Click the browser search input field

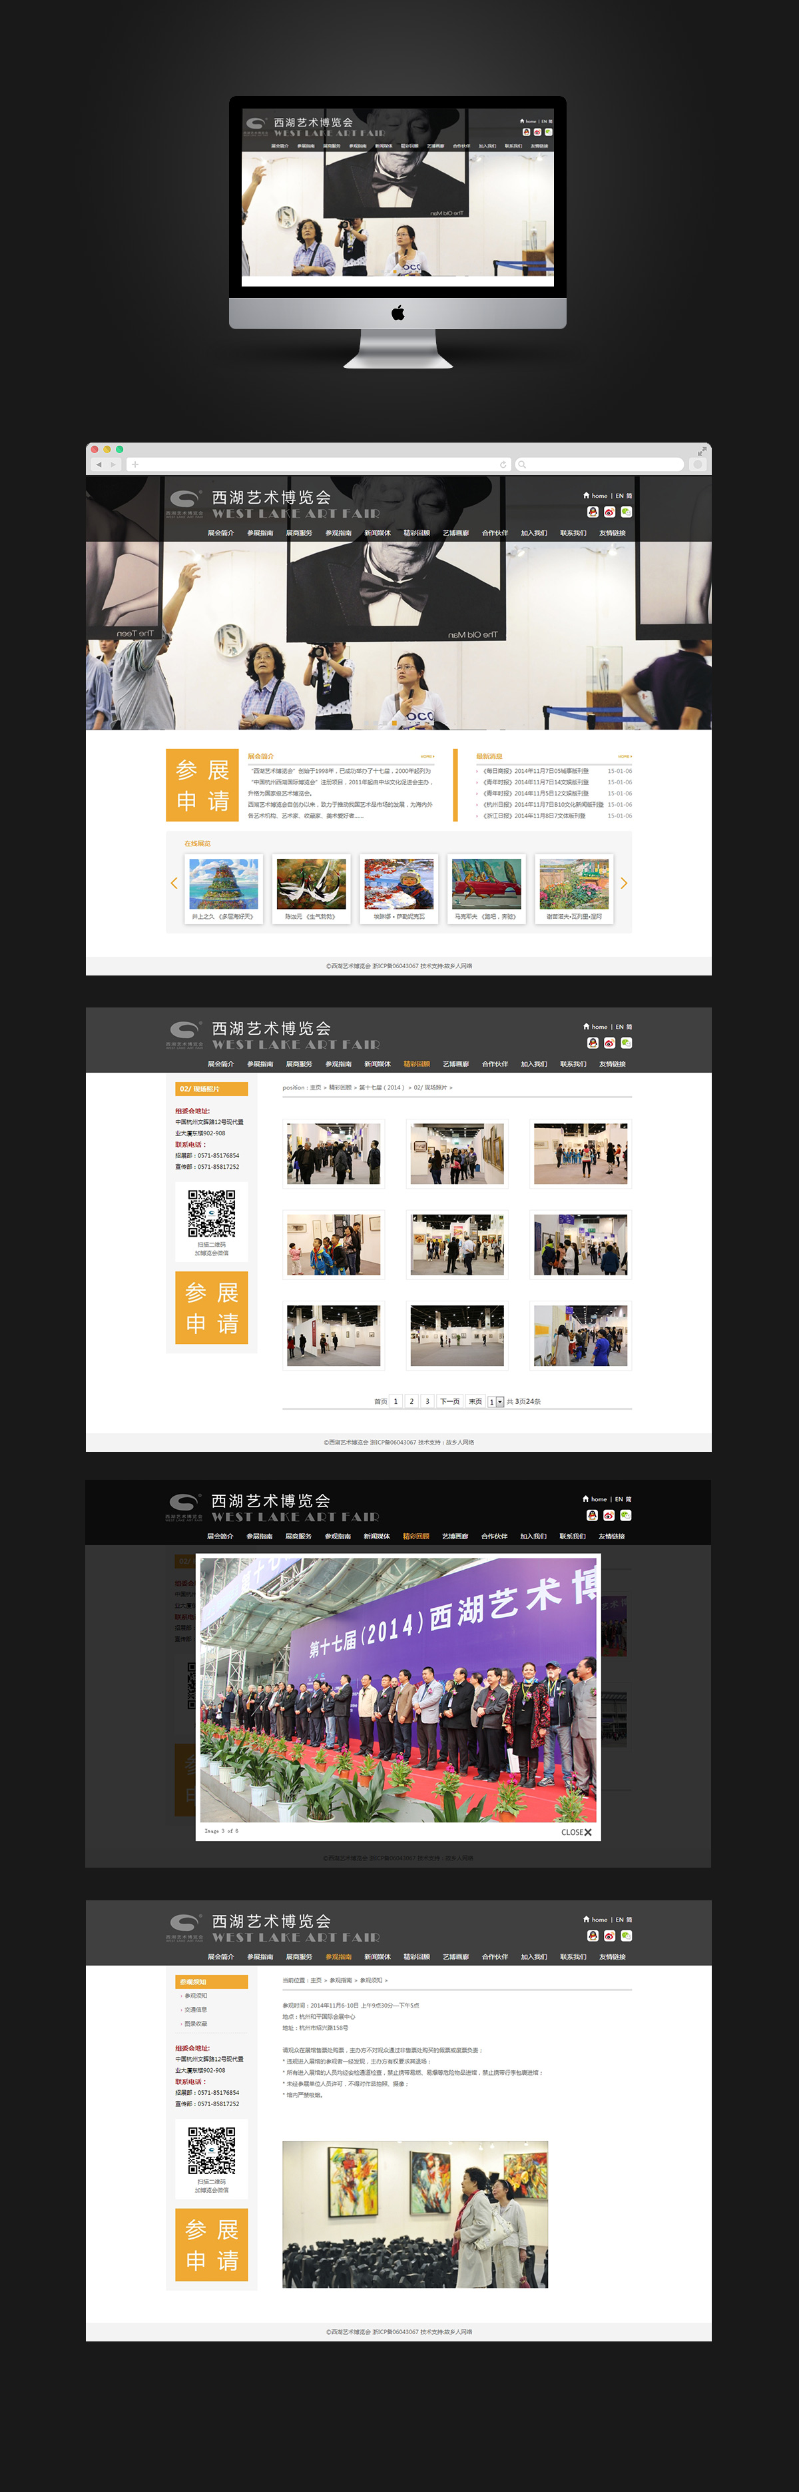tap(599, 464)
